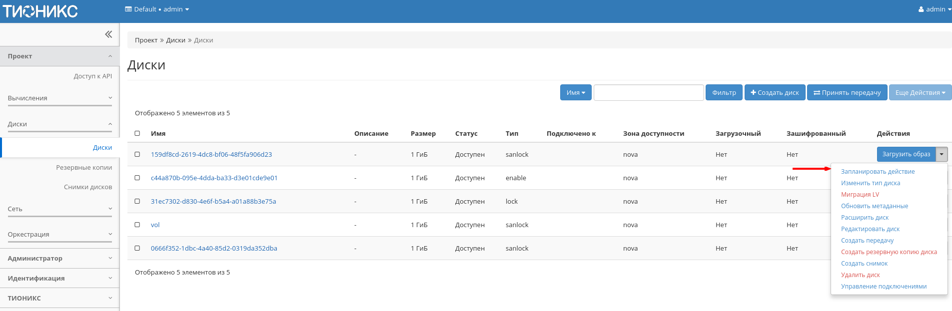Click the Accept transfer button
Image resolution: width=952 pixels, height=311 pixels.
click(847, 92)
